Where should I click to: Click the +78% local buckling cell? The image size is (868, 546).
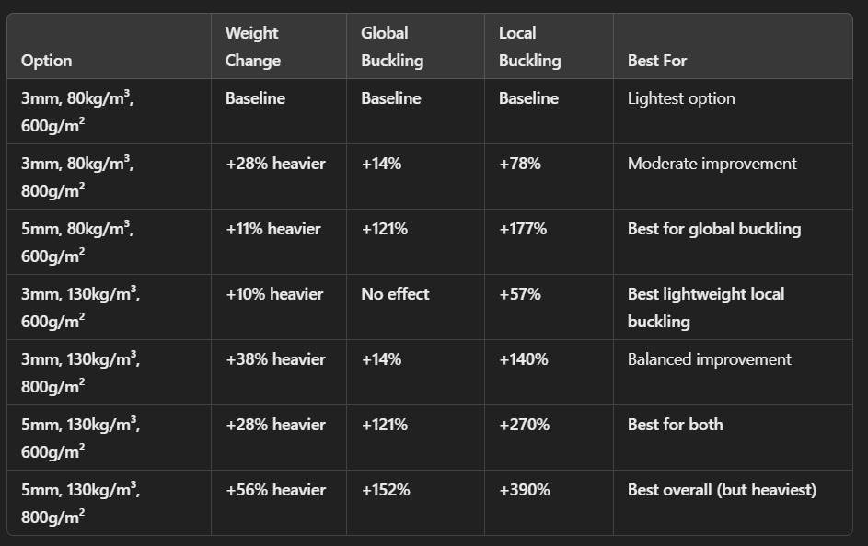pyautogui.click(x=519, y=164)
